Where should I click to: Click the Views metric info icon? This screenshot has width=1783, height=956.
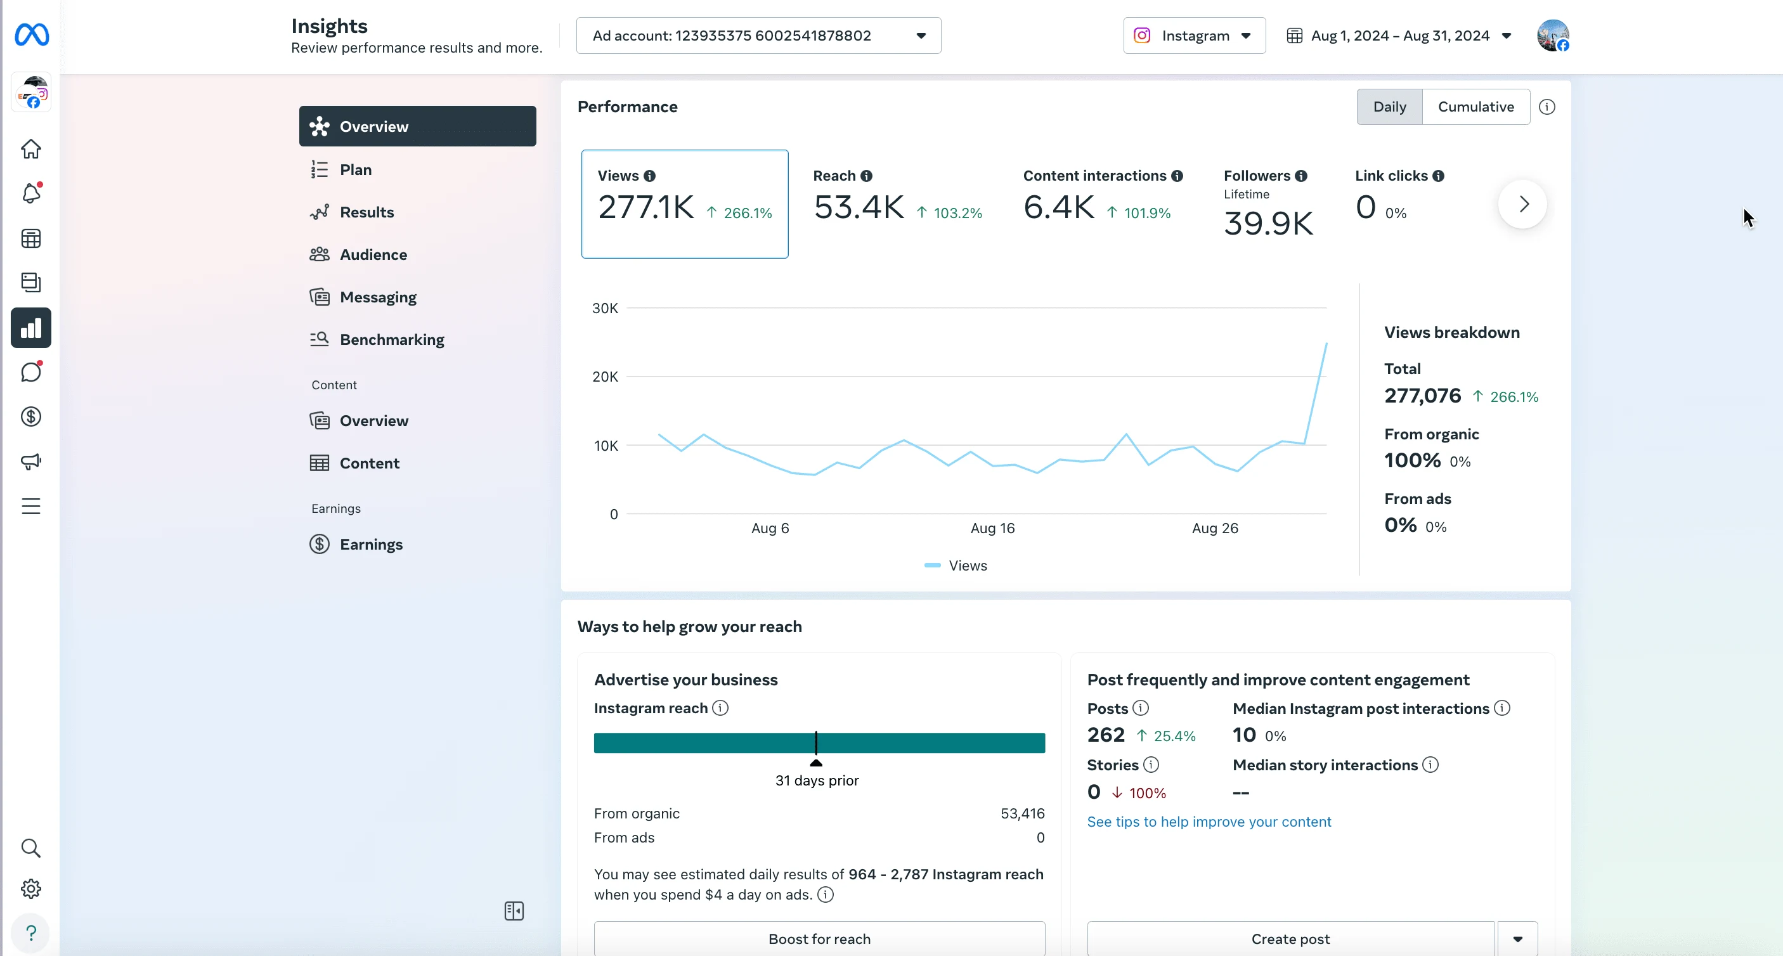pyautogui.click(x=649, y=176)
